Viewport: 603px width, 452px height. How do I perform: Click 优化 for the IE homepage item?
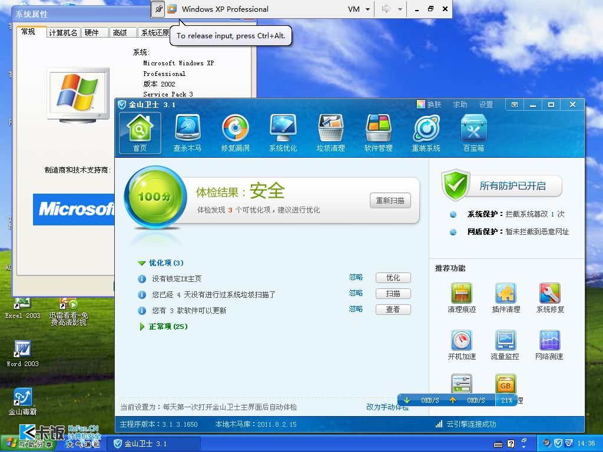393,278
